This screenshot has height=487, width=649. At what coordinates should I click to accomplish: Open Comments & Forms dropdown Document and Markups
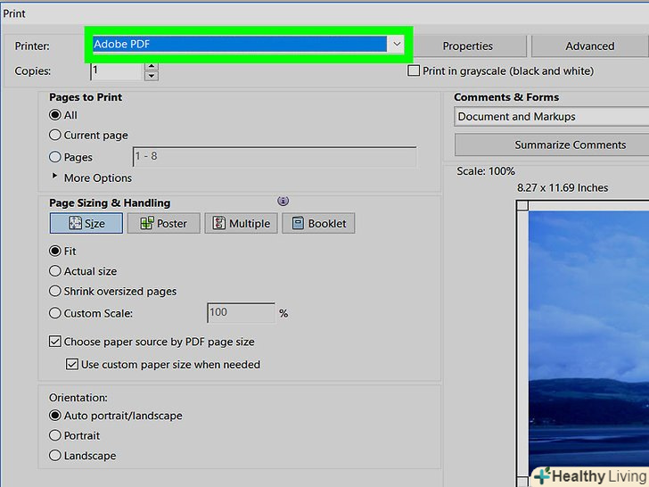click(551, 117)
